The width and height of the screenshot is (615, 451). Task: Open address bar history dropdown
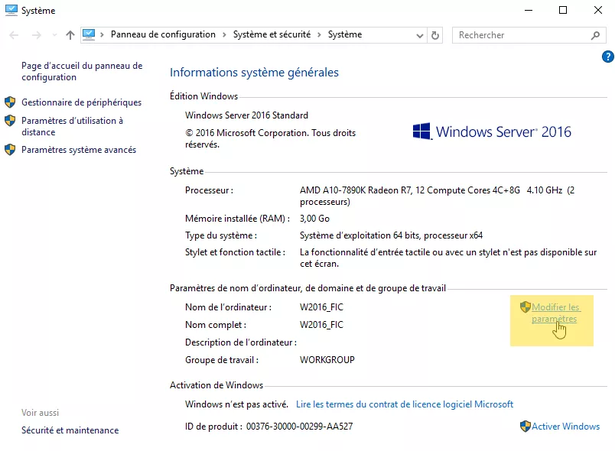click(420, 36)
